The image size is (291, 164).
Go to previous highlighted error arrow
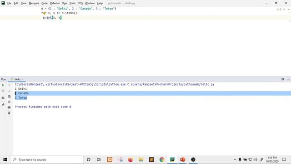click(284, 9)
